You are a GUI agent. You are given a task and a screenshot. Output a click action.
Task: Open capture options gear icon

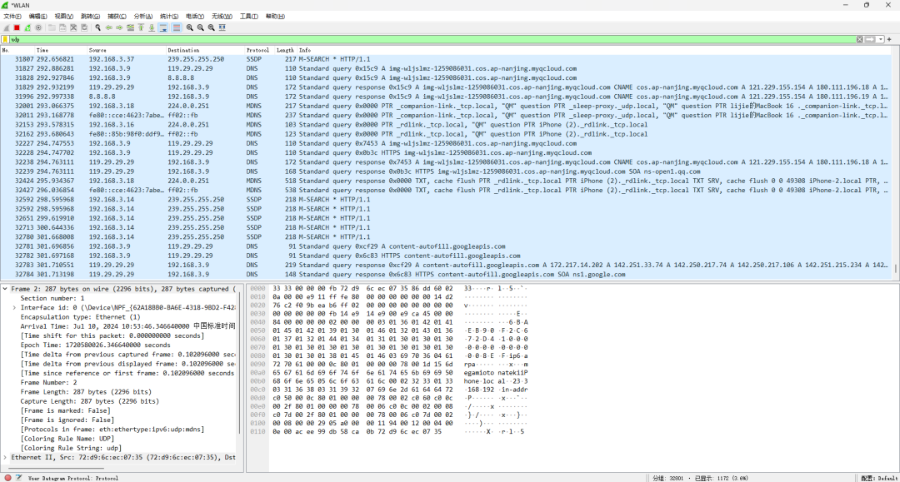38,27
